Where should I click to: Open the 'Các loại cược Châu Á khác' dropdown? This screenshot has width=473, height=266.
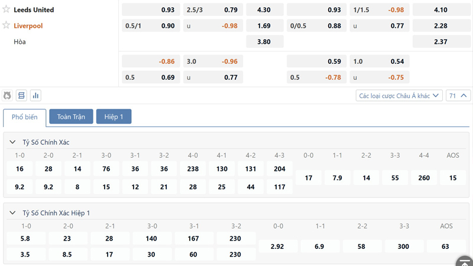(x=399, y=95)
